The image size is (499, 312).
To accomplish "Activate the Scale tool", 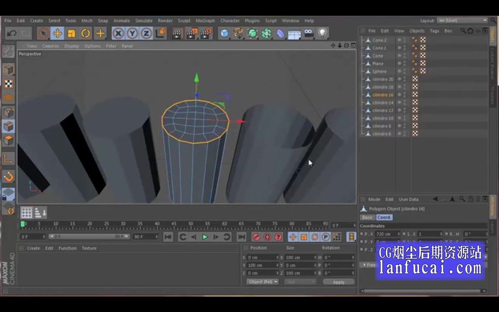I will (x=72, y=33).
